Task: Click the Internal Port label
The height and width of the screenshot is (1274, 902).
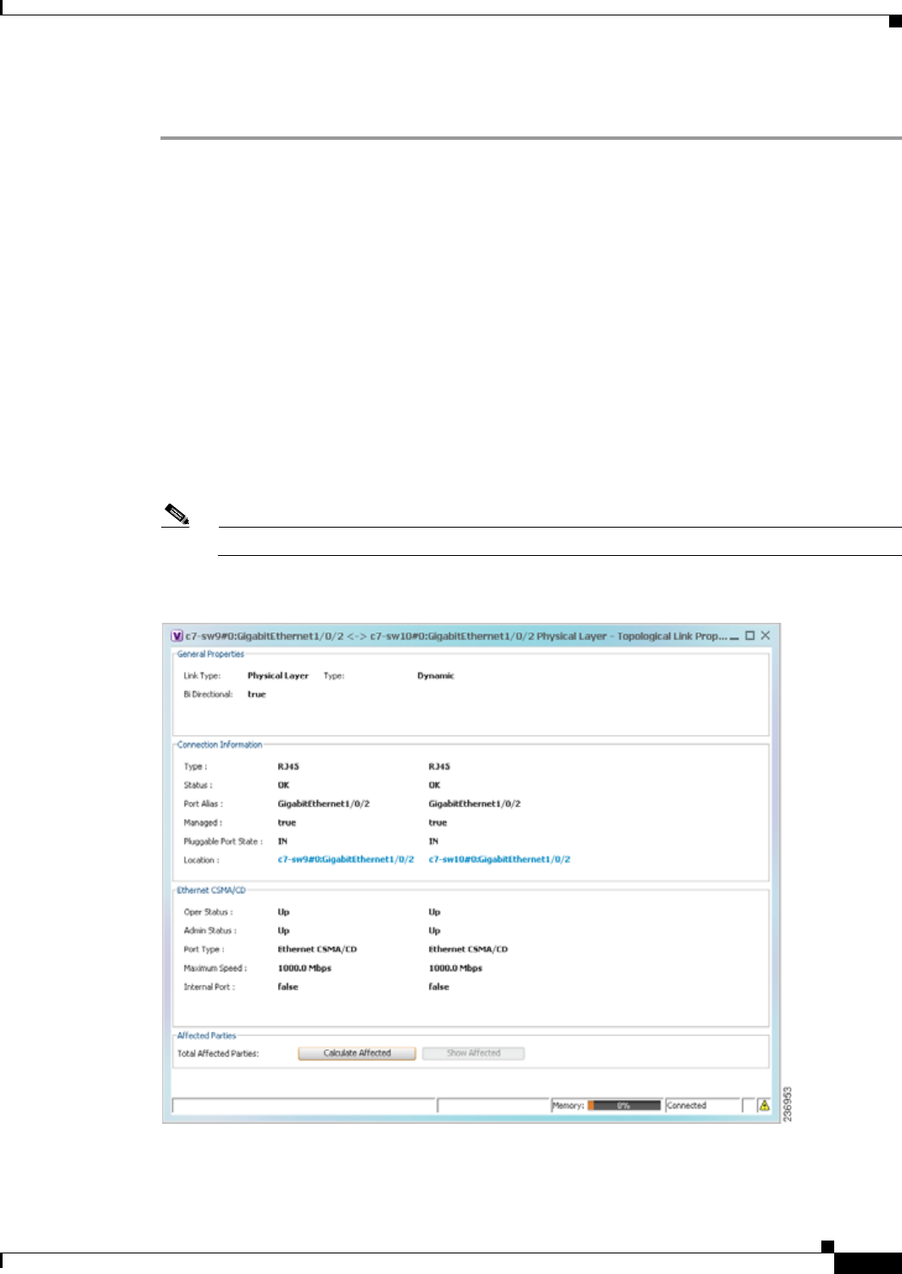Action: click(209, 987)
